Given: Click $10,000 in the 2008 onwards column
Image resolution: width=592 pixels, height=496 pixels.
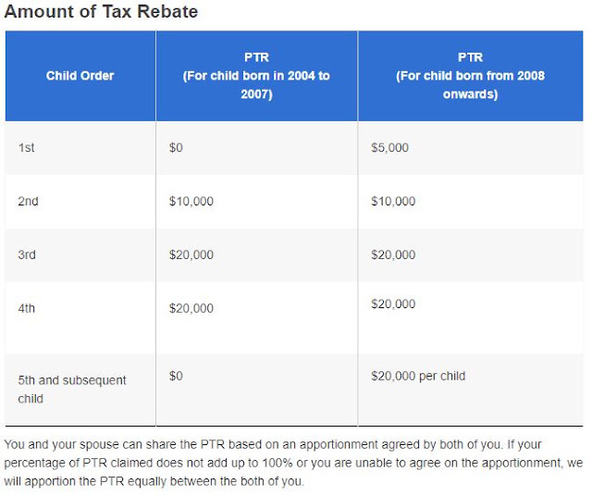Looking at the screenshot, I should [393, 201].
